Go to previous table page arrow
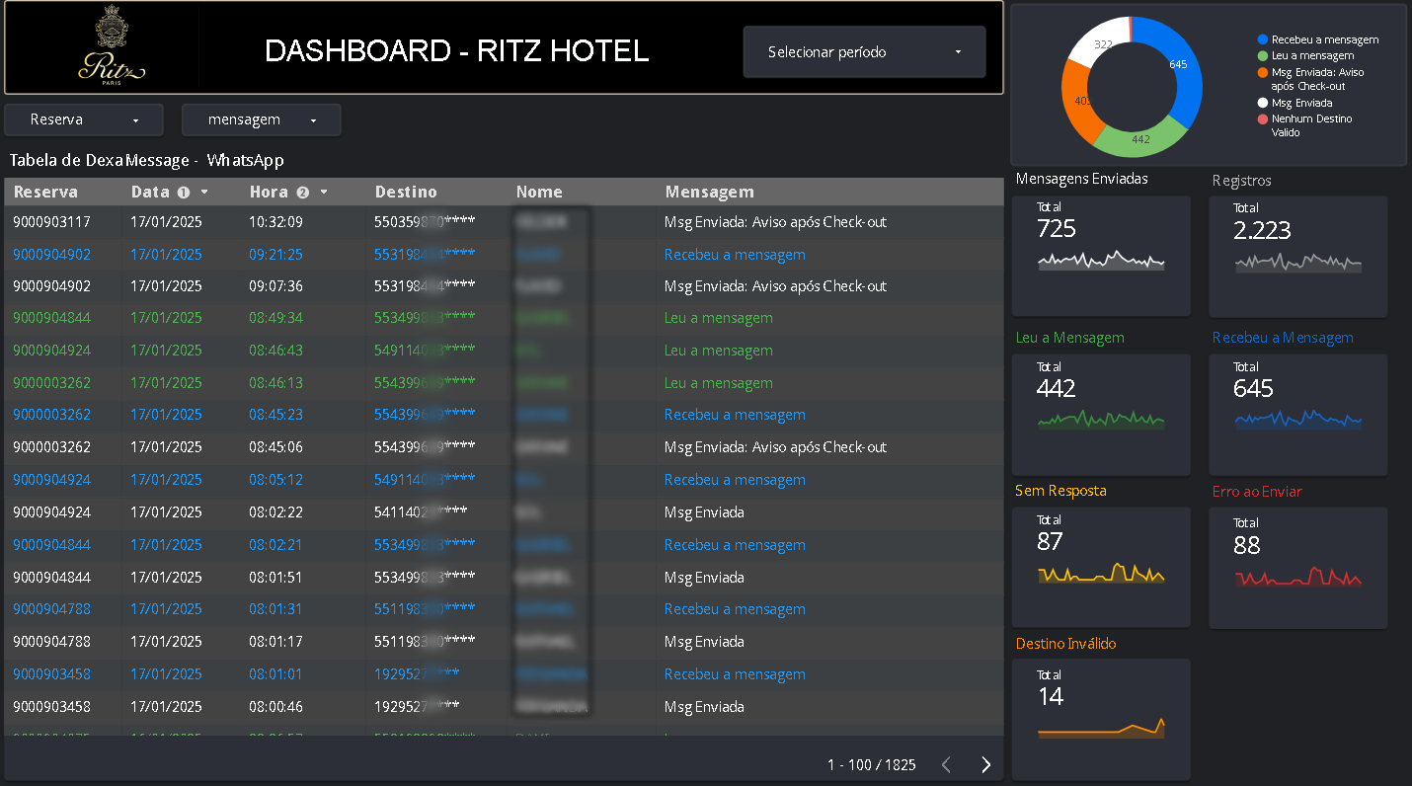This screenshot has height=786, width=1412. (946, 764)
